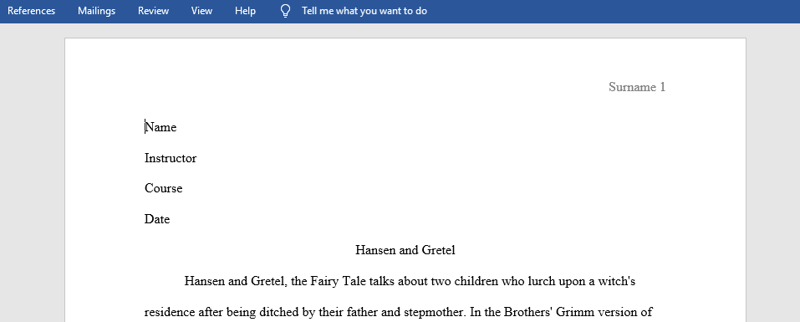The width and height of the screenshot is (800, 322).
Task: Switch to the View tab
Action: coord(201,11)
